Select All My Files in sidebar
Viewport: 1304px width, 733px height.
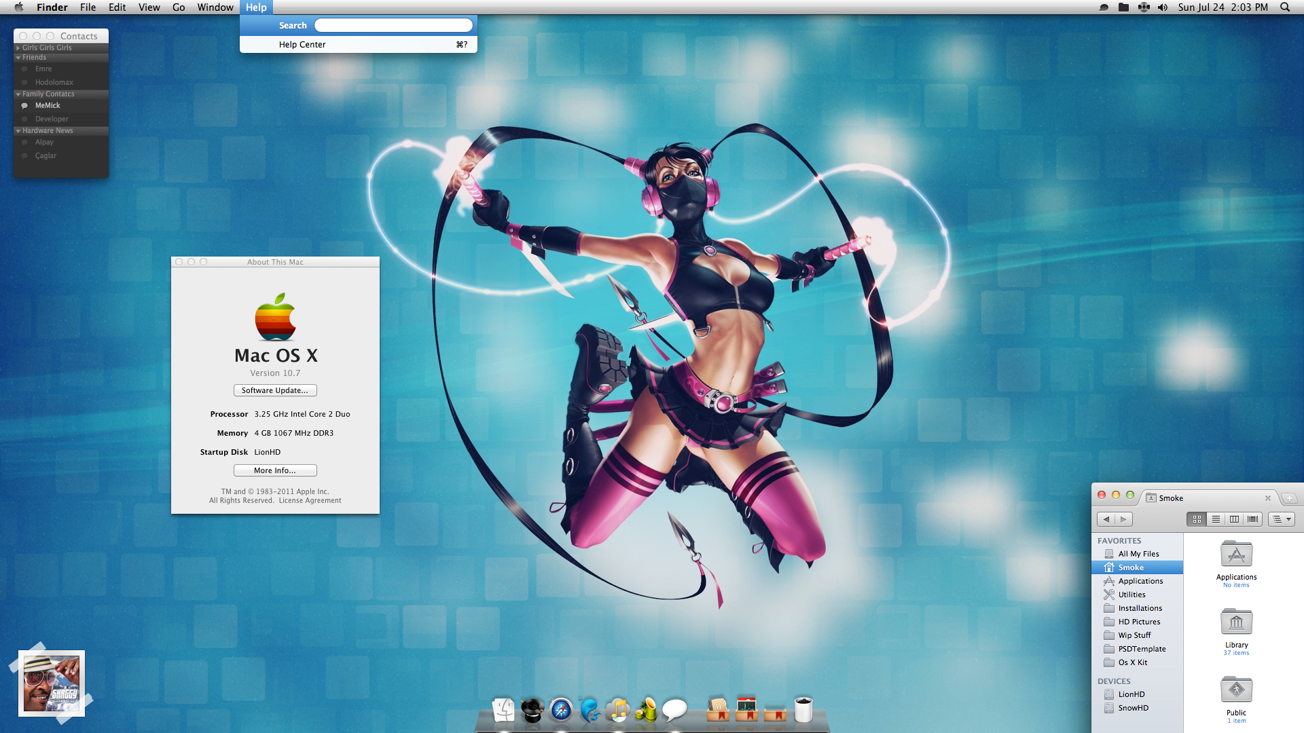(x=1137, y=554)
